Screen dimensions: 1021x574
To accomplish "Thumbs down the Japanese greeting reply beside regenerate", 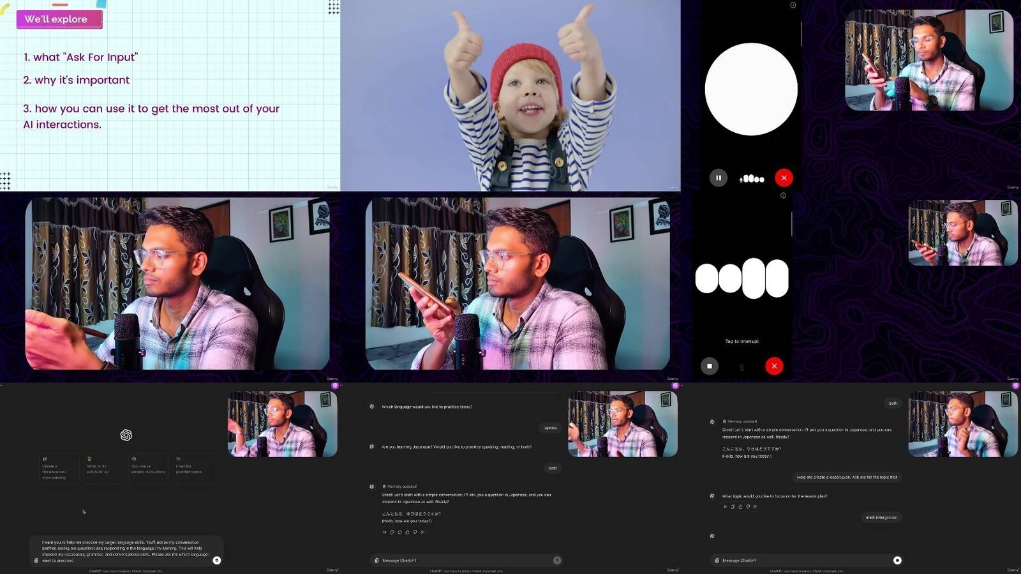I will pyautogui.click(x=415, y=532).
